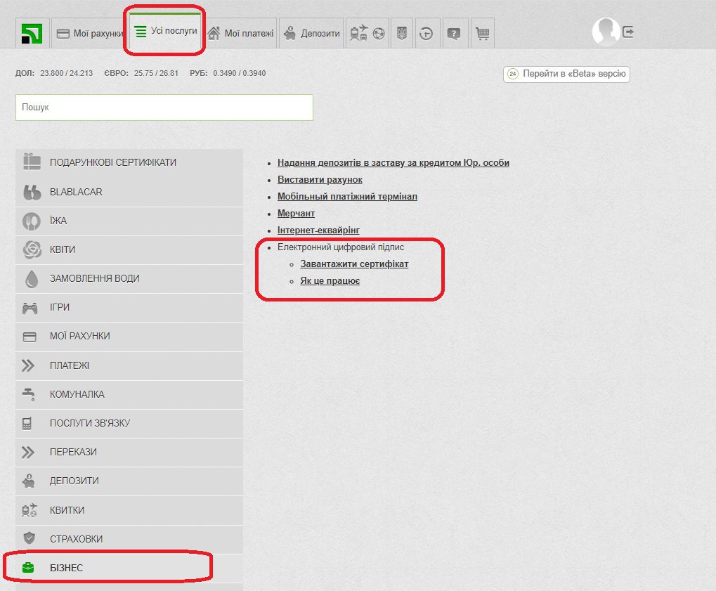Click the shield icon beside СТРАХОВКИ
Screen dimensions: 716x591
[30, 538]
